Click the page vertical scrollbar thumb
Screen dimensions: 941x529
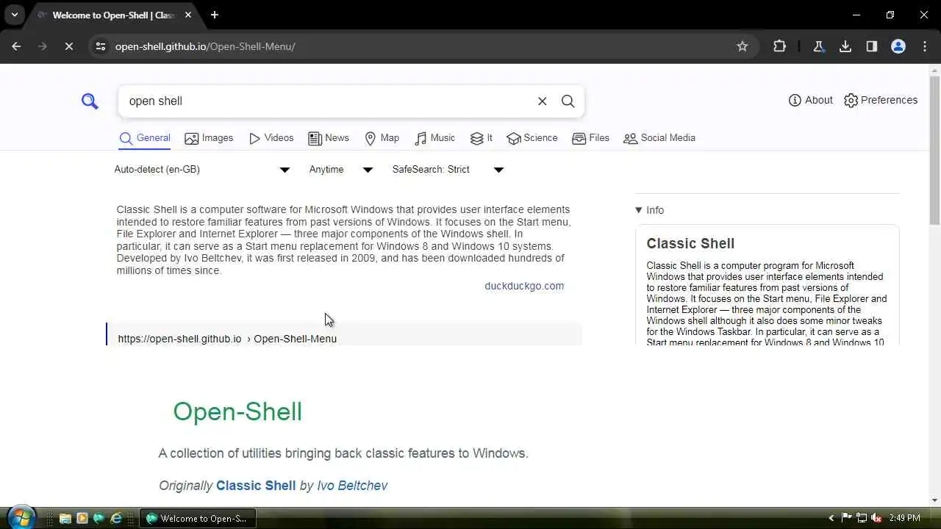[x=934, y=151]
